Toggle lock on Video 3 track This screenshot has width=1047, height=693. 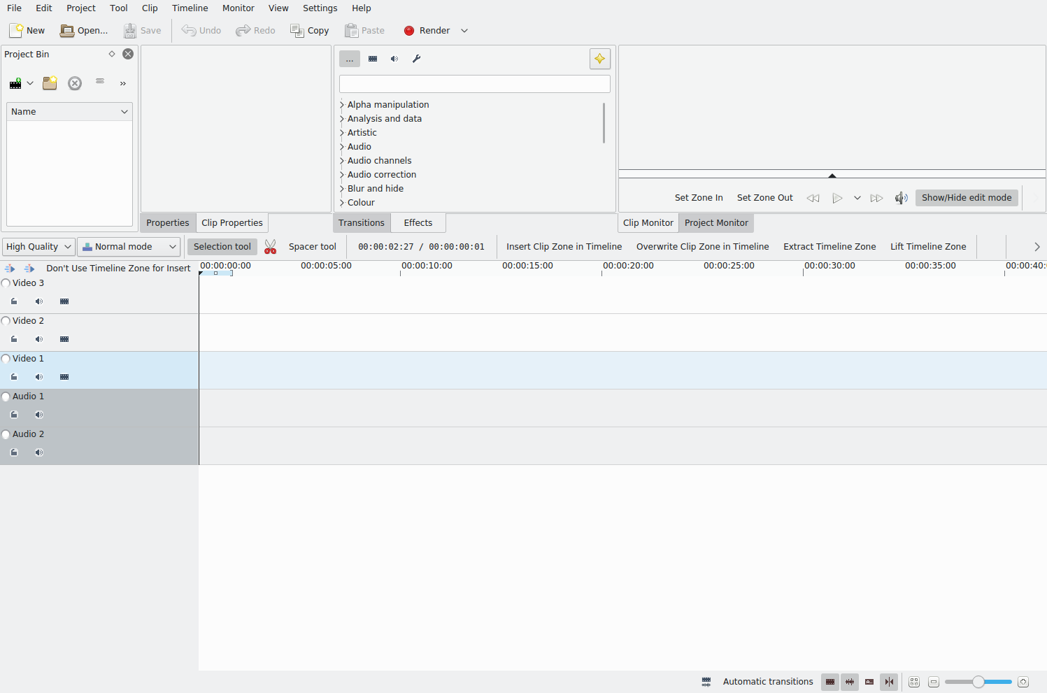pyautogui.click(x=14, y=301)
